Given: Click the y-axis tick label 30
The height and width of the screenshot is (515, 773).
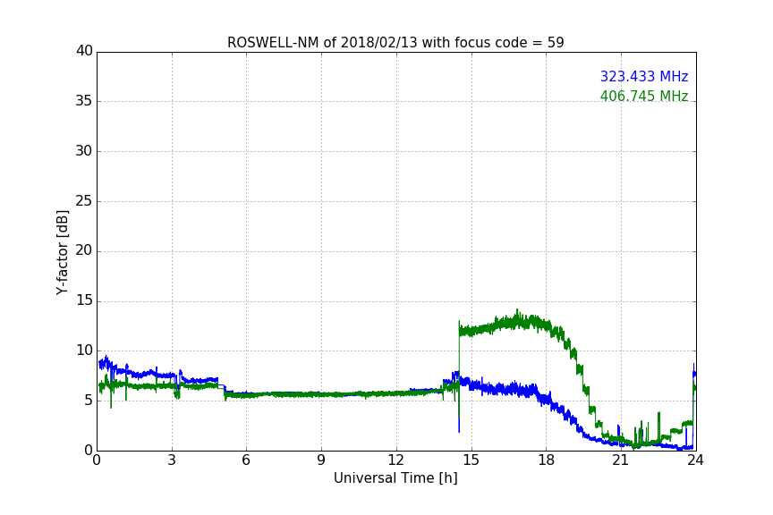Looking at the screenshot, I should [84, 151].
